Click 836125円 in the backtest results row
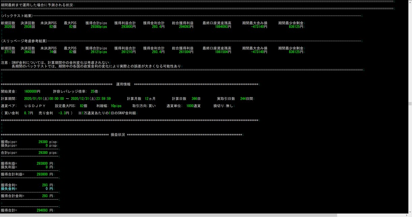 [296, 27]
